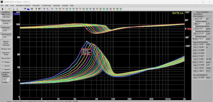Screen dimensions: 213x102
Task: Open the Impedance Analyzer menu
Action: pos(23,6)
